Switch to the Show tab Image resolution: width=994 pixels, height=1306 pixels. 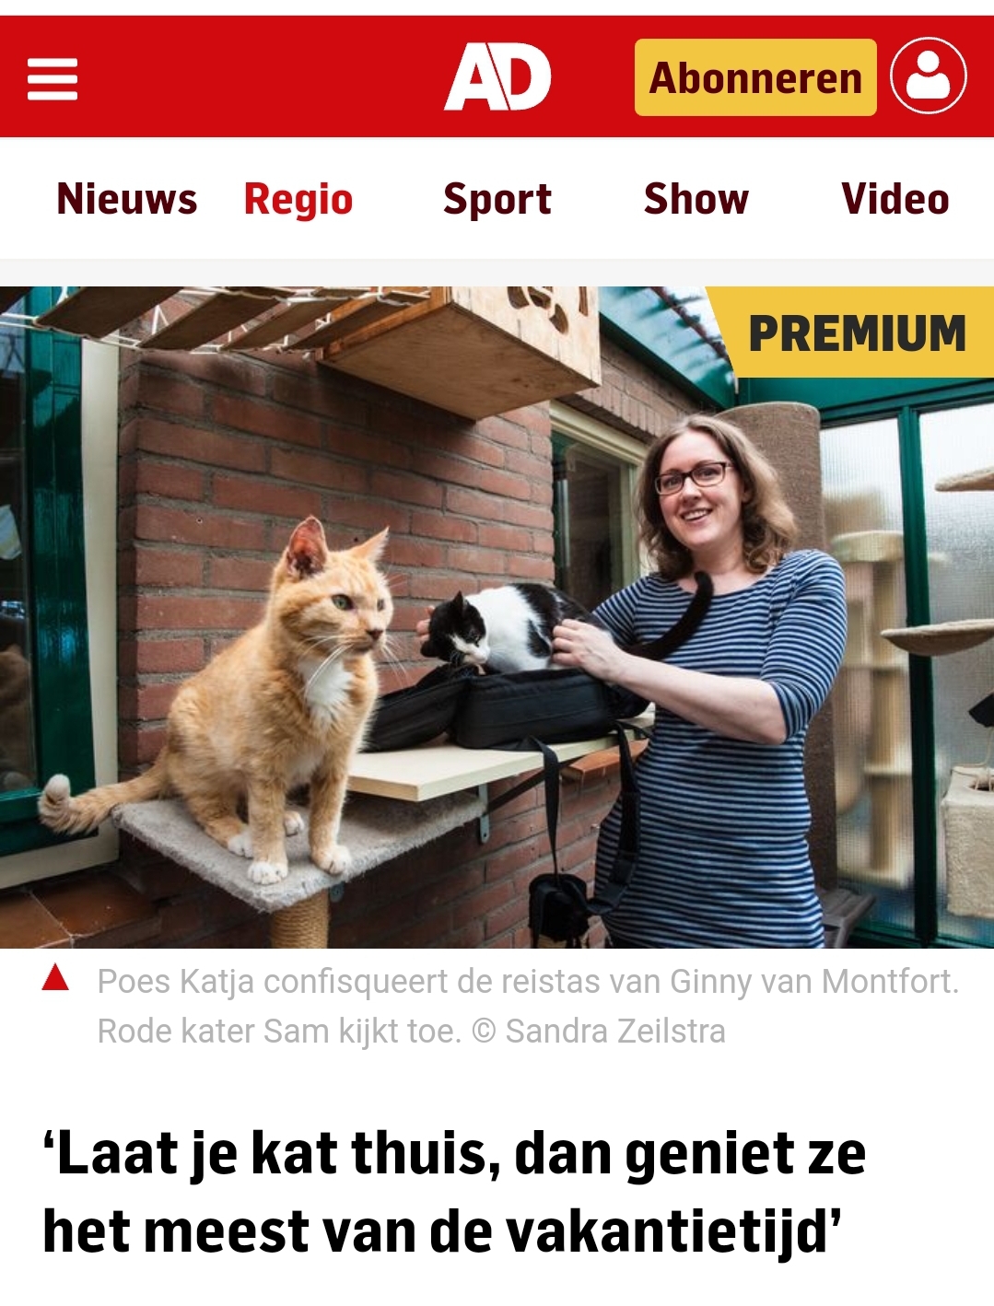[696, 199]
